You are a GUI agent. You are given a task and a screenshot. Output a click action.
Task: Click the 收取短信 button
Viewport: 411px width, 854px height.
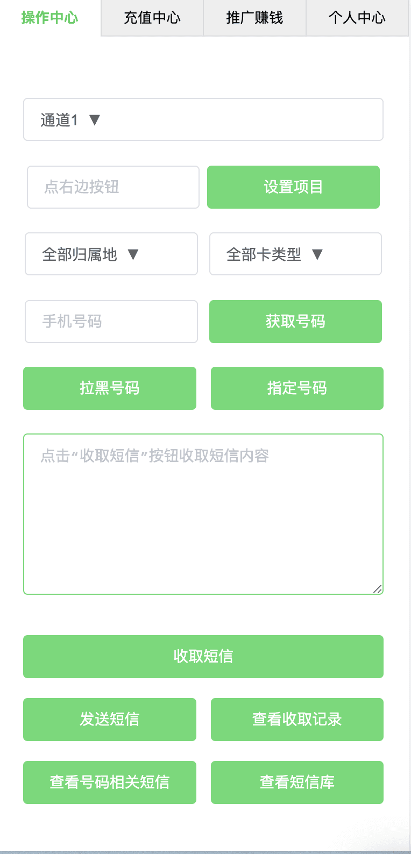point(203,657)
